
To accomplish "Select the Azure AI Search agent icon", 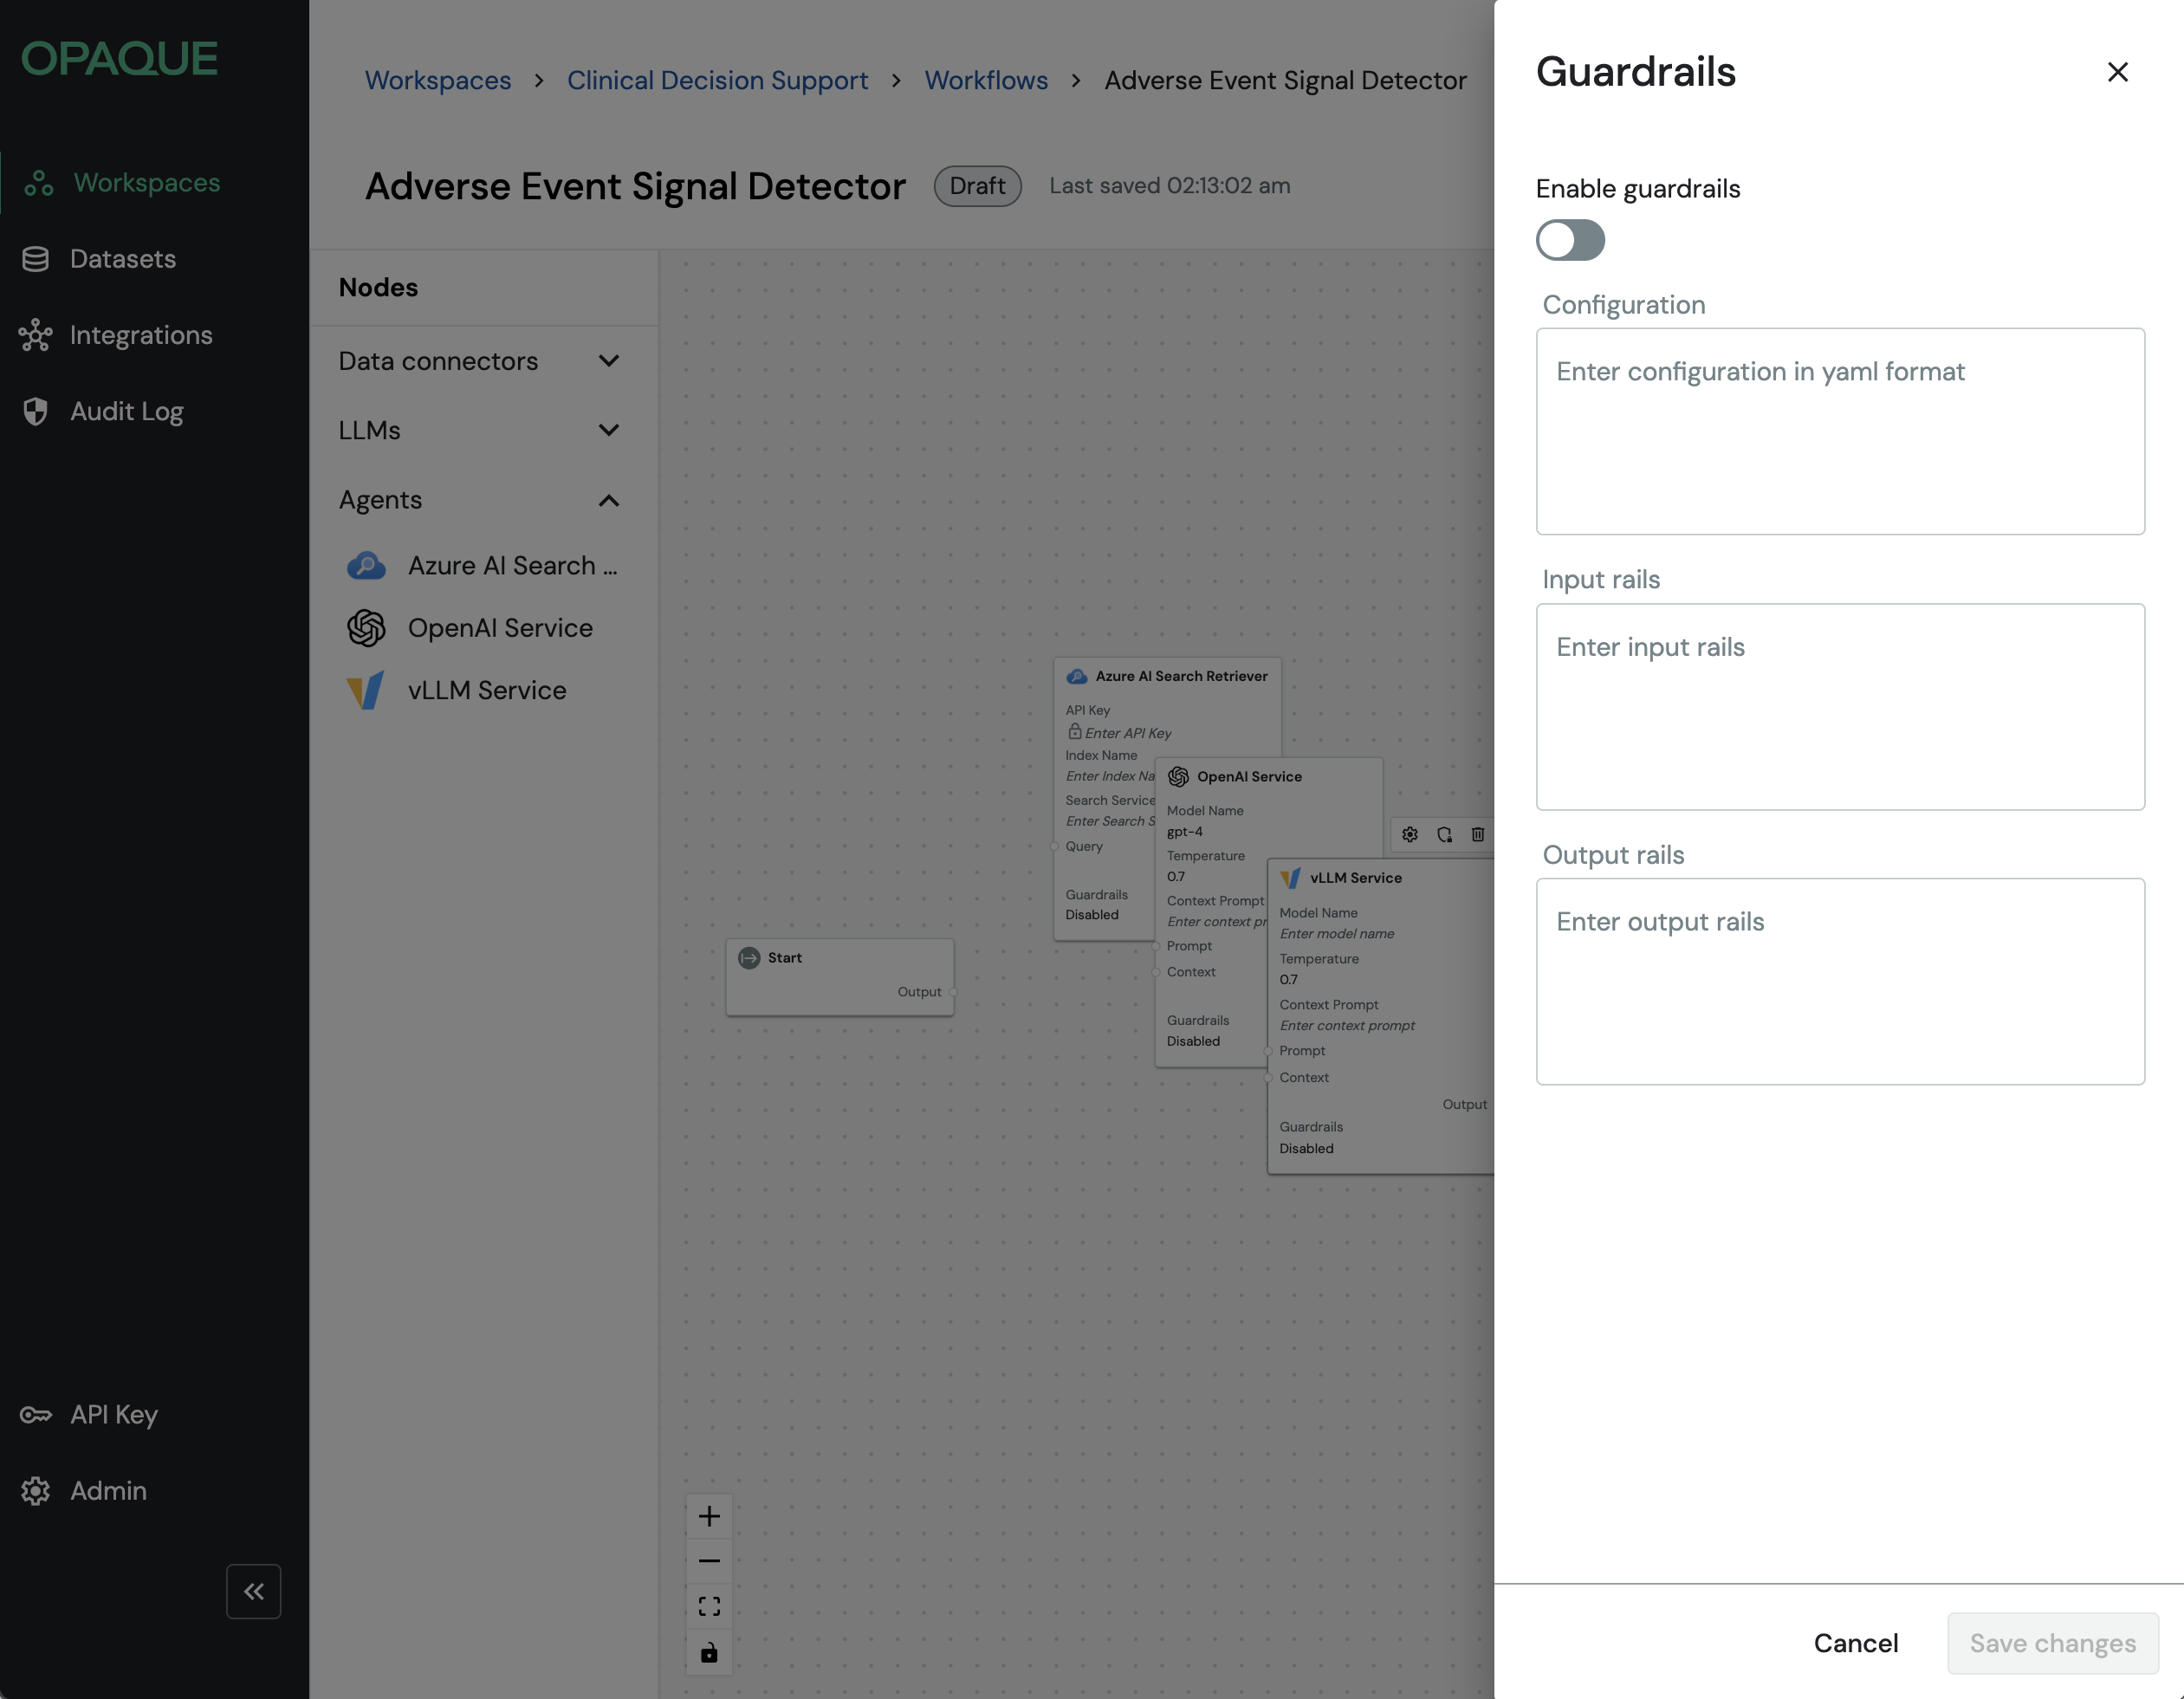I will [366, 566].
